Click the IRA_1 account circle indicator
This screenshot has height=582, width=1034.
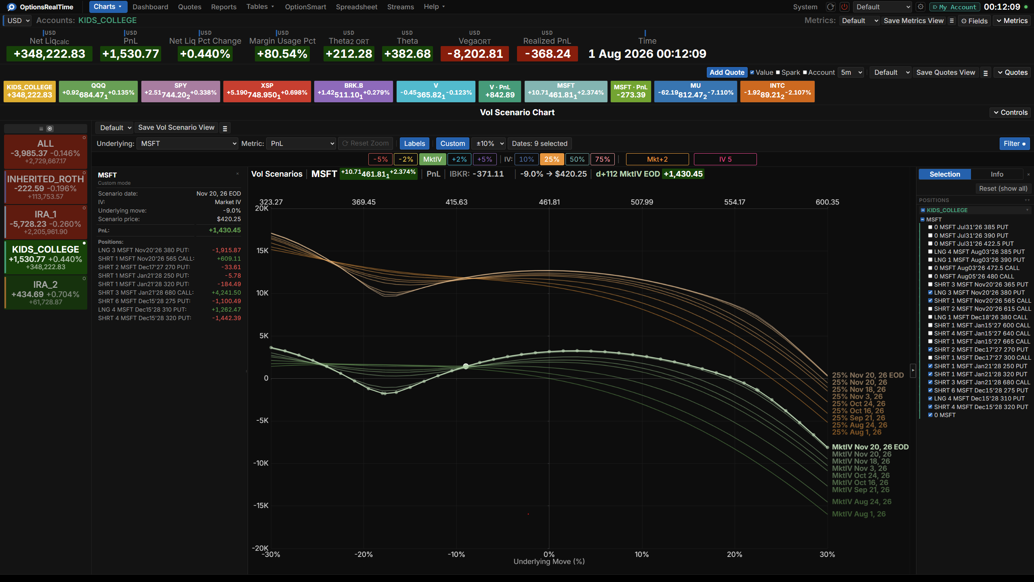point(84,208)
